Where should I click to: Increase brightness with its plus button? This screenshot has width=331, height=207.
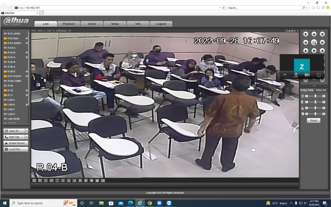click(x=324, y=96)
